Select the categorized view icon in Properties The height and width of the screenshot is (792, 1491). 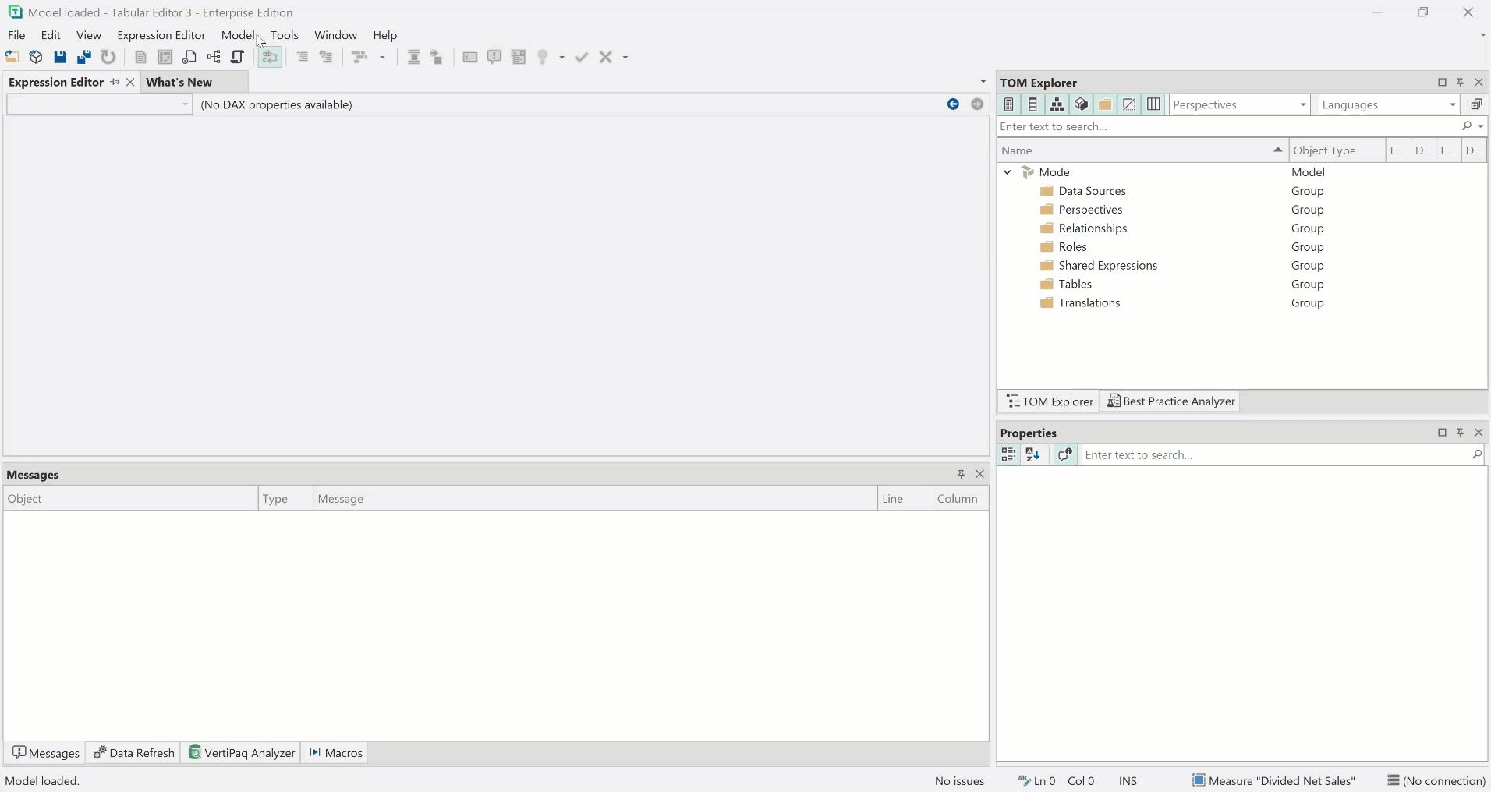click(x=1008, y=455)
